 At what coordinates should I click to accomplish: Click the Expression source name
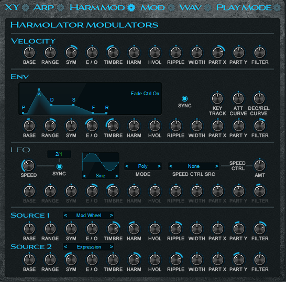click(x=89, y=247)
